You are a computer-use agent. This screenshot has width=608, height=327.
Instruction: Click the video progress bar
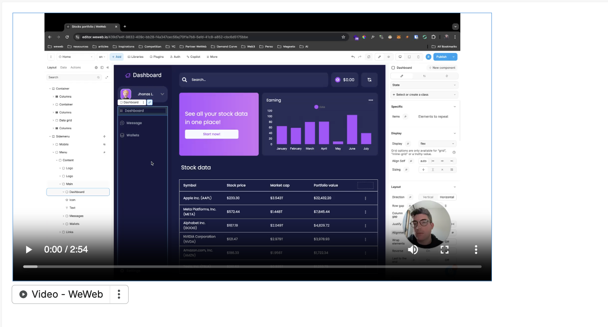(252, 266)
